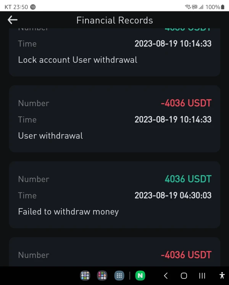Tap the 2023-08-19 04:30:03 timestamp
Viewport: 229px width, 285px height.
pyautogui.click(x=173, y=196)
